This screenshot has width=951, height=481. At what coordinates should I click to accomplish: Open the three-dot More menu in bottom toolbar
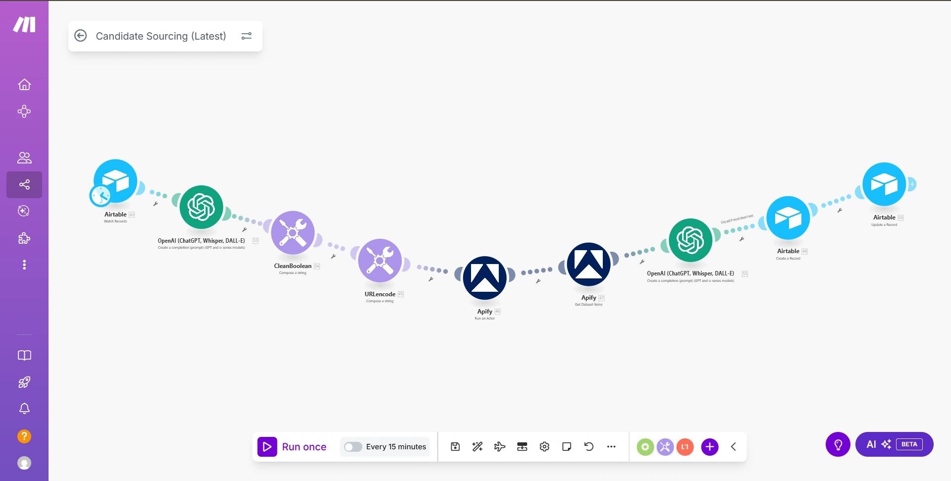tap(611, 447)
